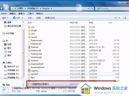129x96 pixels.
Task: Open the 文档 library
Action: pyautogui.click(x=8, y=52)
